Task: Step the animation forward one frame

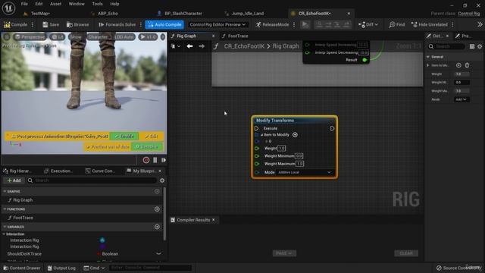Action: [x=164, y=160]
